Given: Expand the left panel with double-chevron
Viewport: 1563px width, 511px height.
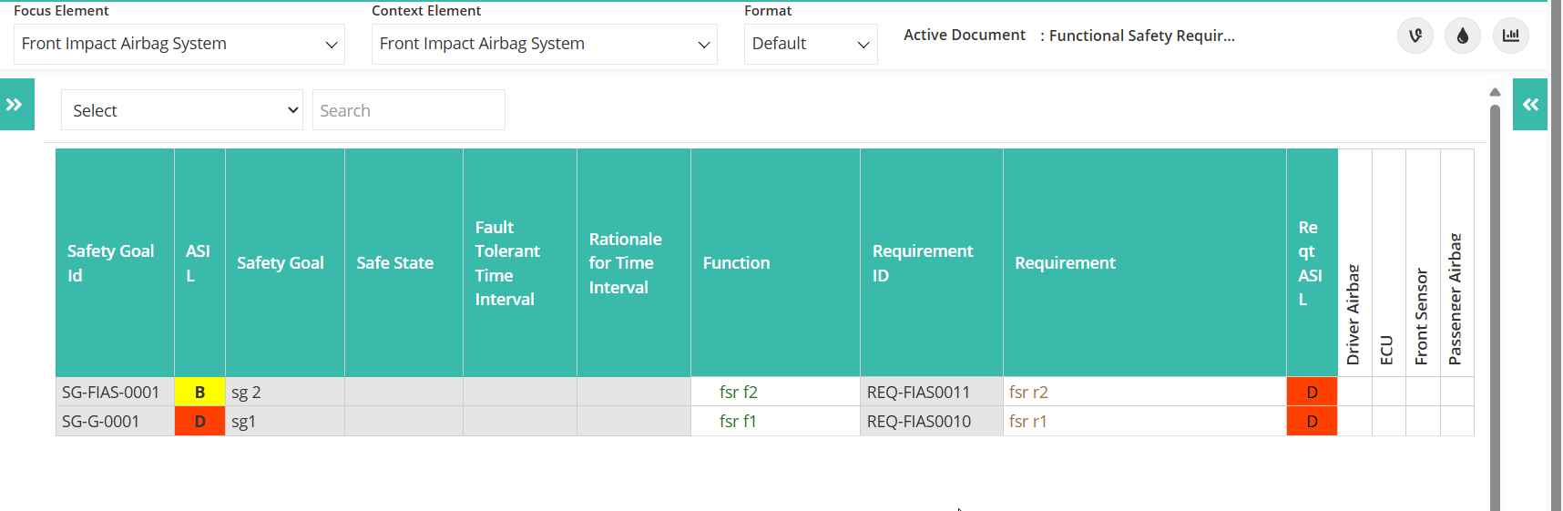Looking at the screenshot, I should pyautogui.click(x=16, y=105).
